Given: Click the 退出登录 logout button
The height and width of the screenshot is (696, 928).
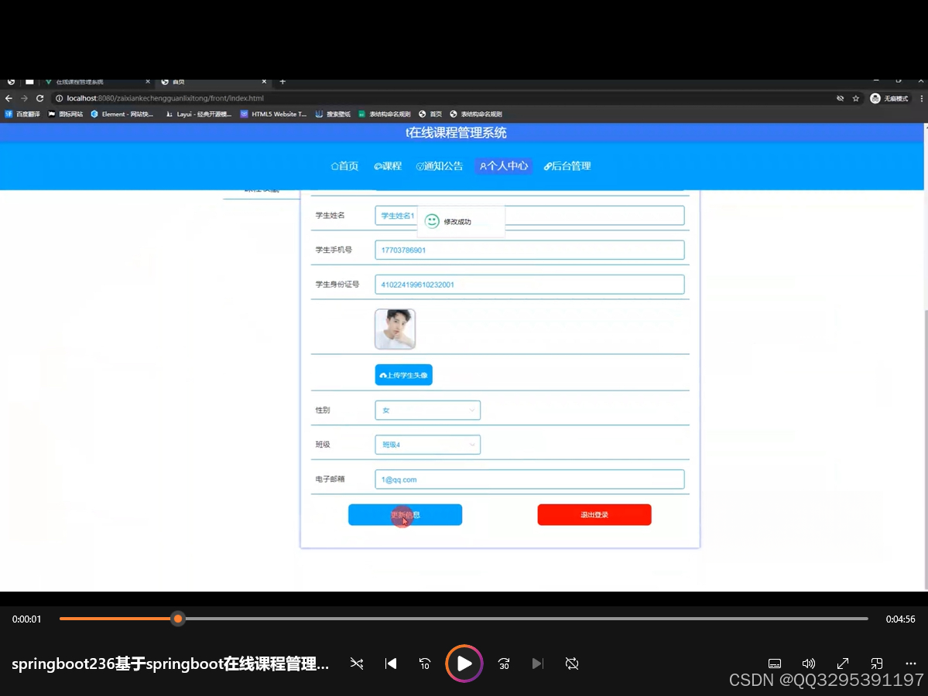Looking at the screenshot, I should pyautogui.click(x=594, y=514).
